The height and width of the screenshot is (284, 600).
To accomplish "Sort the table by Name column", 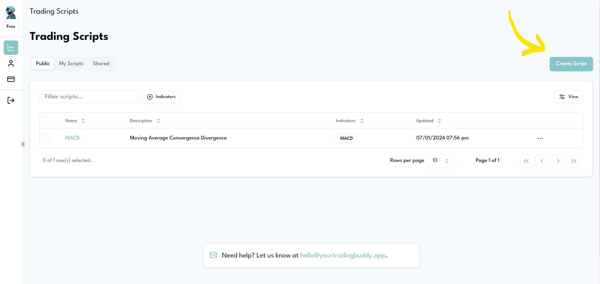I will click(x=75, y=121).
